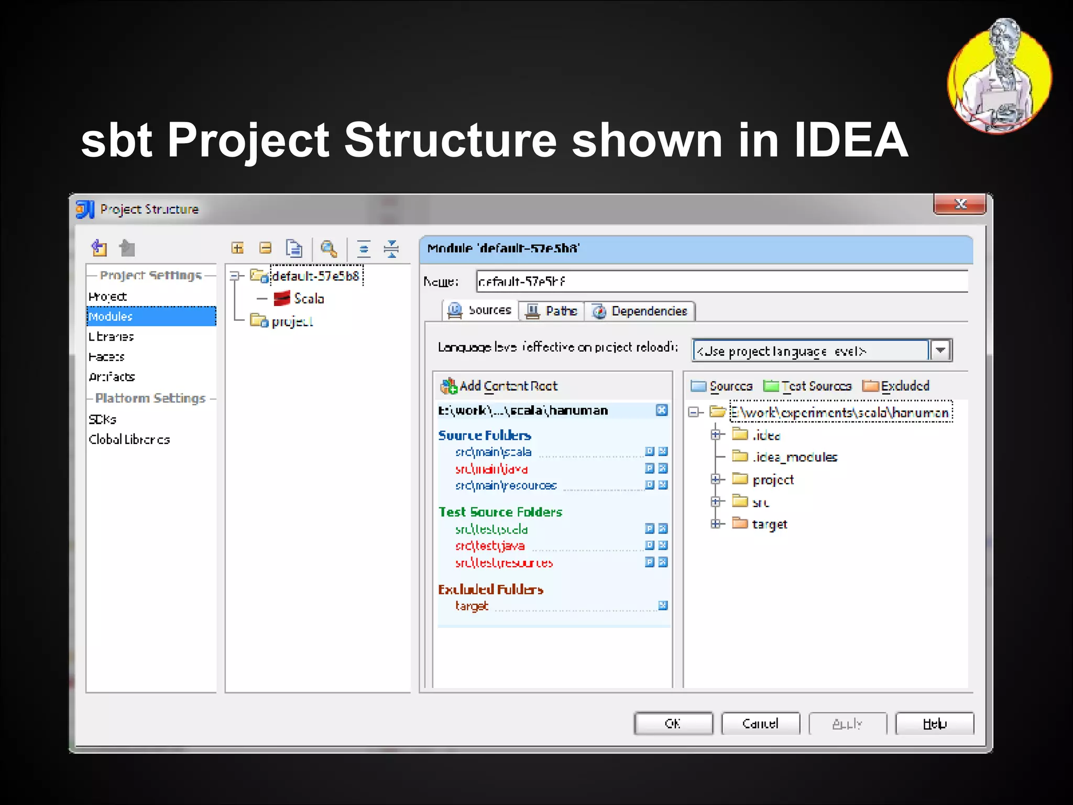The image size is (1073, 805).
Task: Click the back navigation arrow icon
Action: pos(99,248)
